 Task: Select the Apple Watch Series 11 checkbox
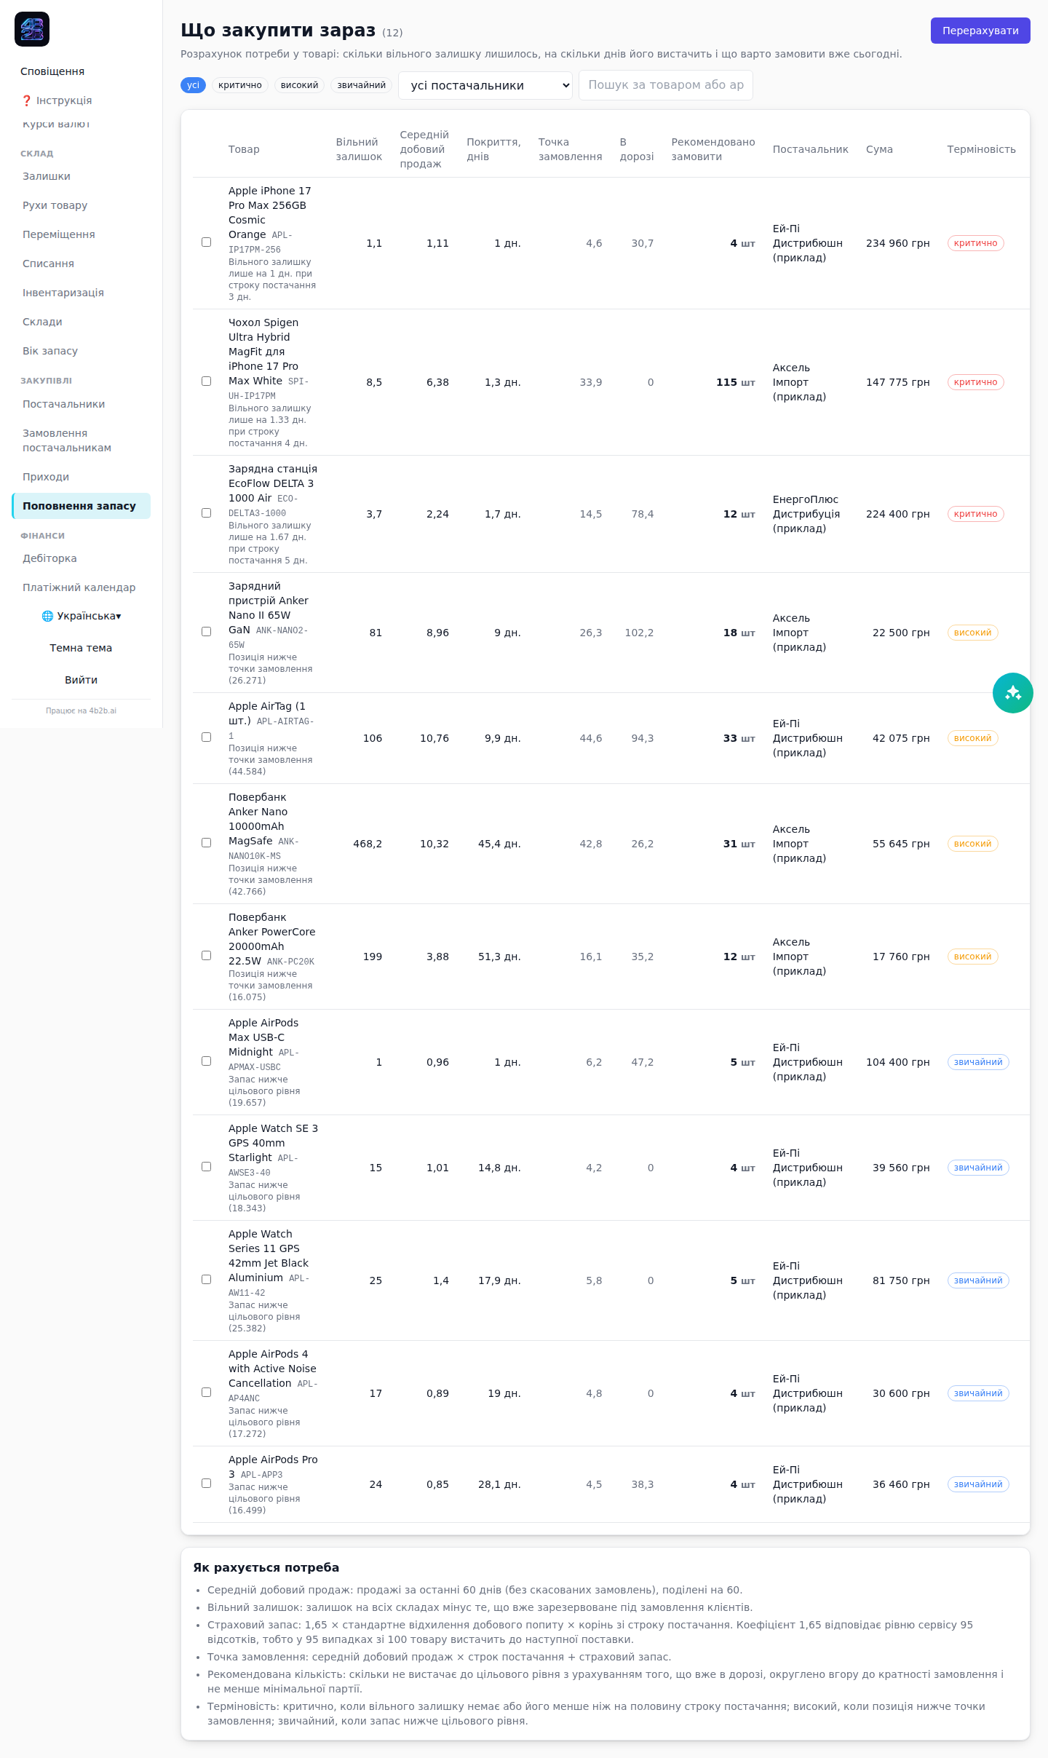click(x=207, y=1280)
